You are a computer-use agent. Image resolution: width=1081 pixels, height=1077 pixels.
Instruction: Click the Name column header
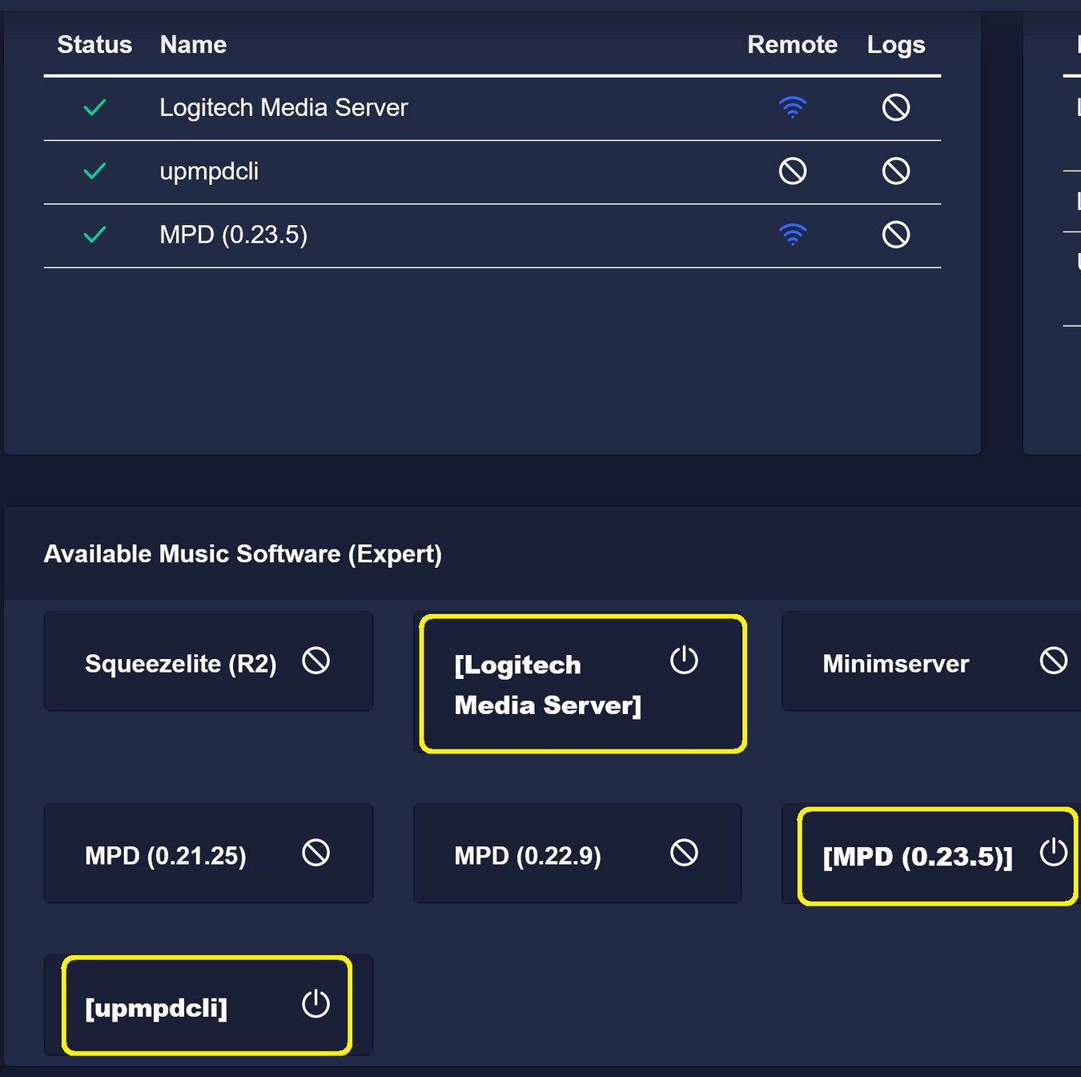pyautogui.click(x=193, y=45)
